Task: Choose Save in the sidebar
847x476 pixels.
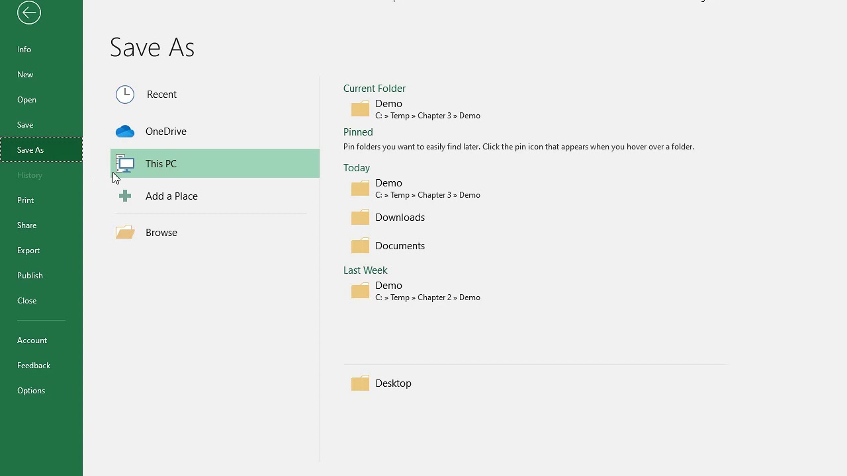Action: (x=41, y=125)
